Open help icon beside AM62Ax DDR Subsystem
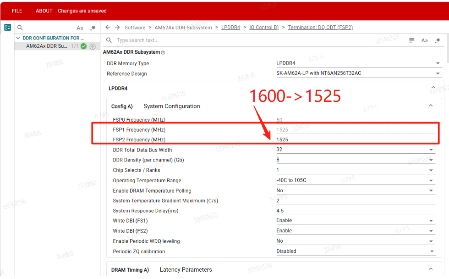The image size is (449, 279). coord(163,52)
